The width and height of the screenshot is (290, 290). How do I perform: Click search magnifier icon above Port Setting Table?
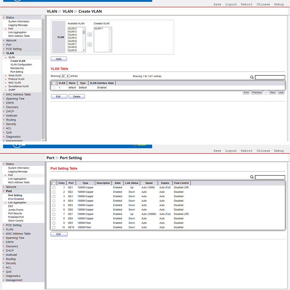pos(252,177)
